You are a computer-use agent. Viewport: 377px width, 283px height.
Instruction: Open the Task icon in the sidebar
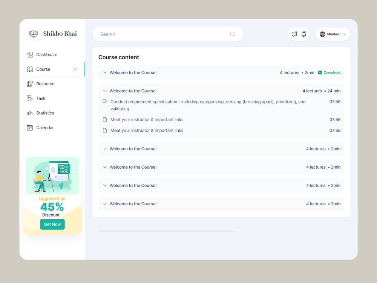click(x=30, y=98)
